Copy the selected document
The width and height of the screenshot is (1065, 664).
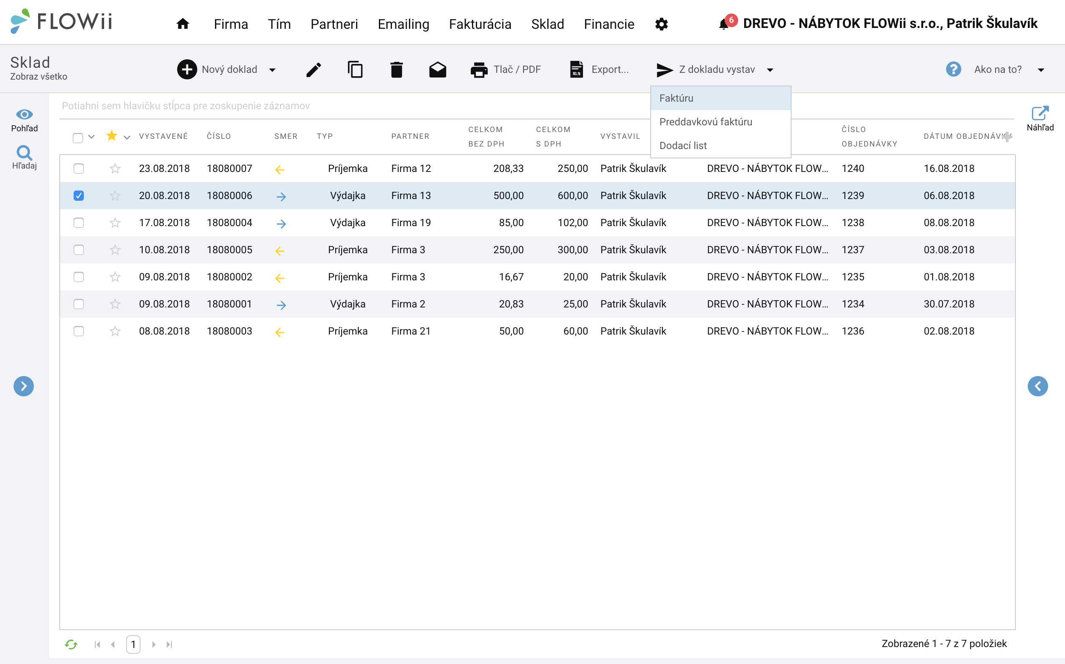coord(355,69)
